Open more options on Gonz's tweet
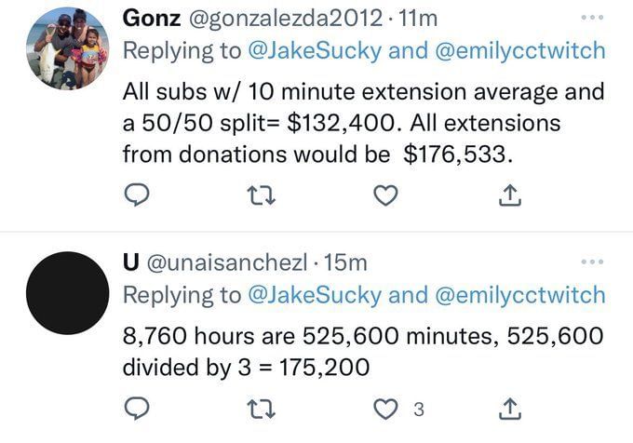 [591, 18]
